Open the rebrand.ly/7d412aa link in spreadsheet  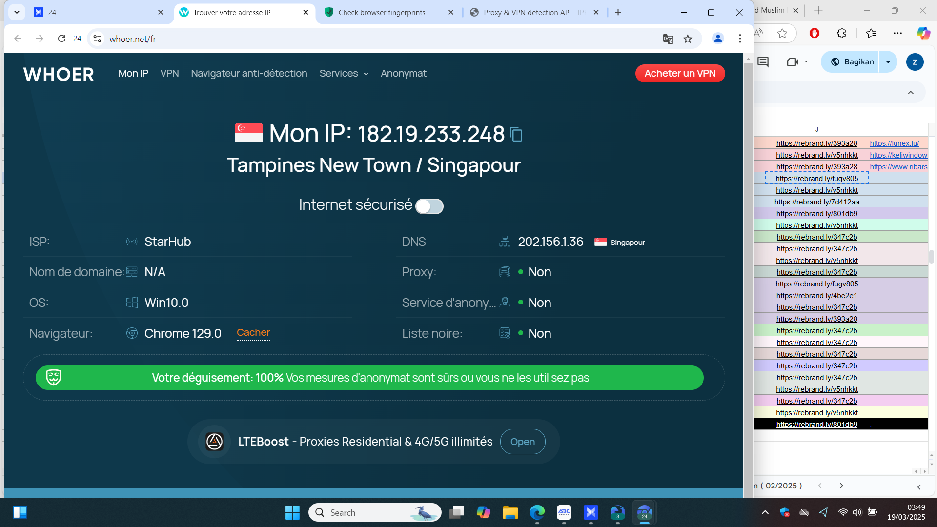(x=817, y=202)
